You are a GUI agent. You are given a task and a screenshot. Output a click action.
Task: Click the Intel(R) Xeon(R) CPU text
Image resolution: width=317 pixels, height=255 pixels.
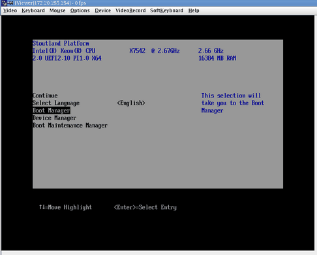tap(64, 51)
